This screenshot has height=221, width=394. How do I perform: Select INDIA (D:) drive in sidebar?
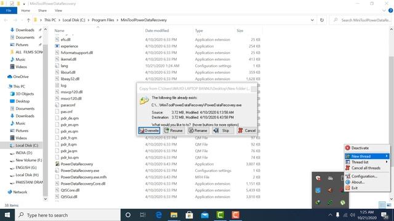pos(24,153)
